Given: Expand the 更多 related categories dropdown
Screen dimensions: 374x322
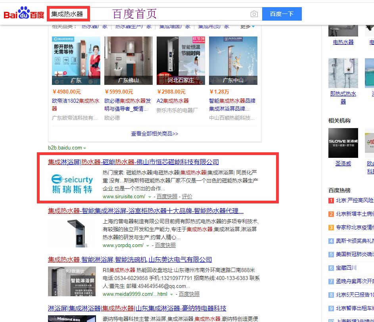Looking at the screenshot, I should (247, 27).
